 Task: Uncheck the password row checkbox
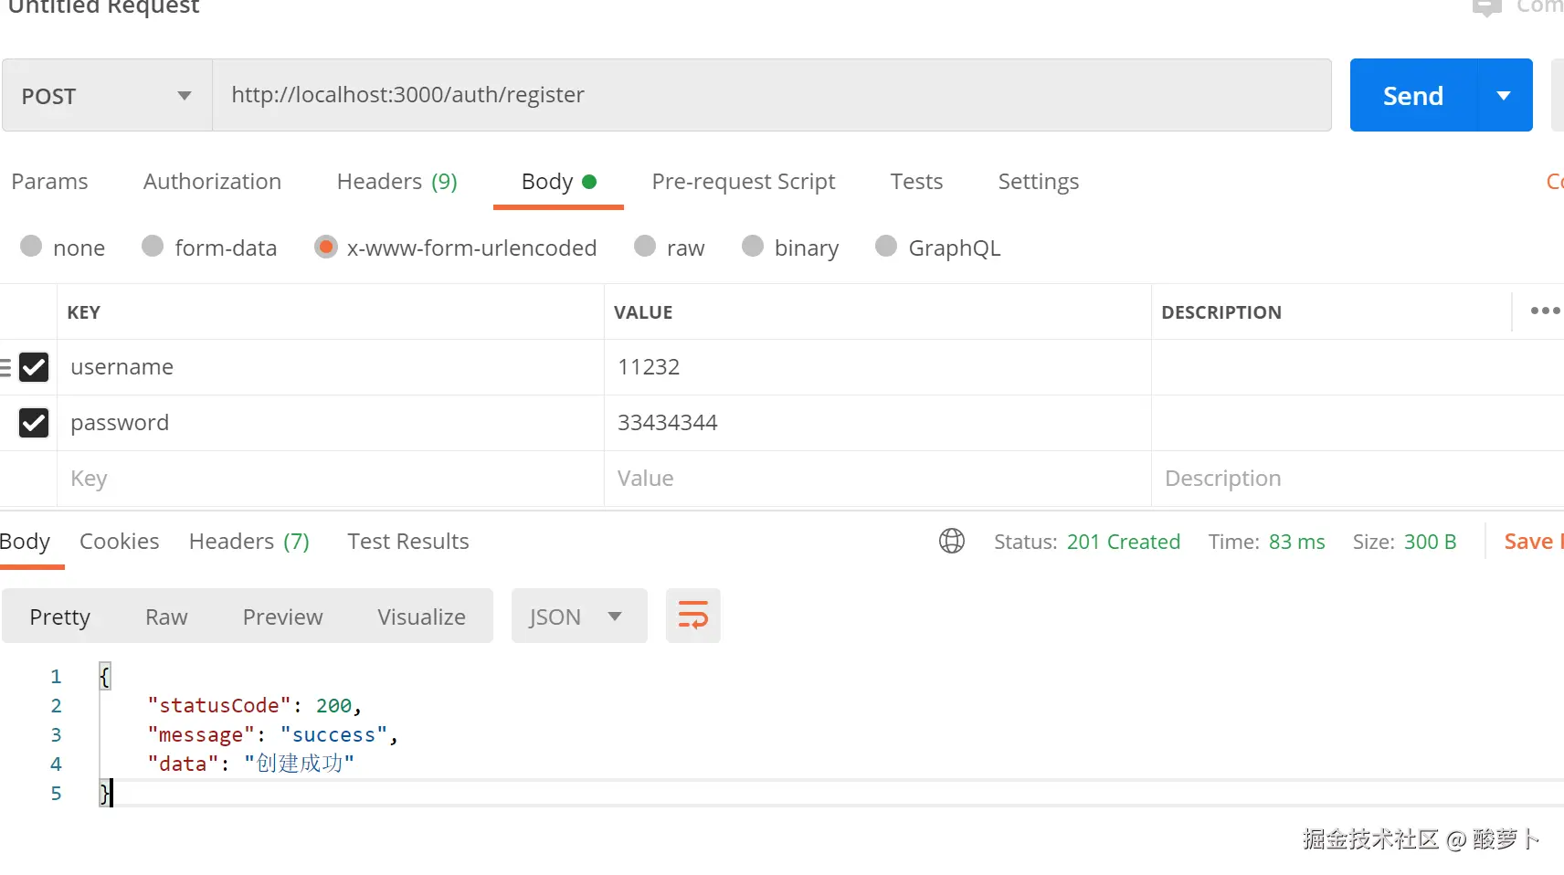(x=34, y=423)
